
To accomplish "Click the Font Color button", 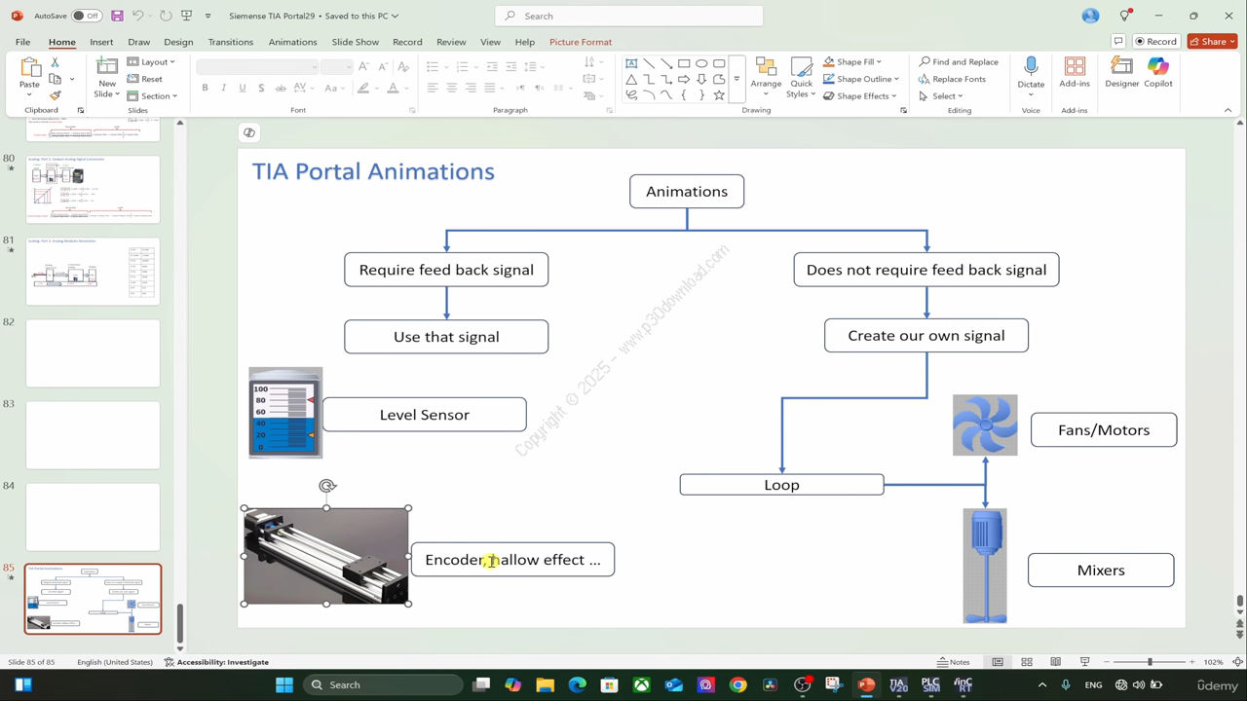I will (x=393, y=88).
